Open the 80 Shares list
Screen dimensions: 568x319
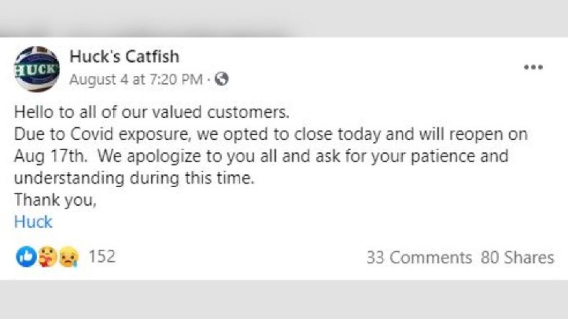[x=517, y=258]
